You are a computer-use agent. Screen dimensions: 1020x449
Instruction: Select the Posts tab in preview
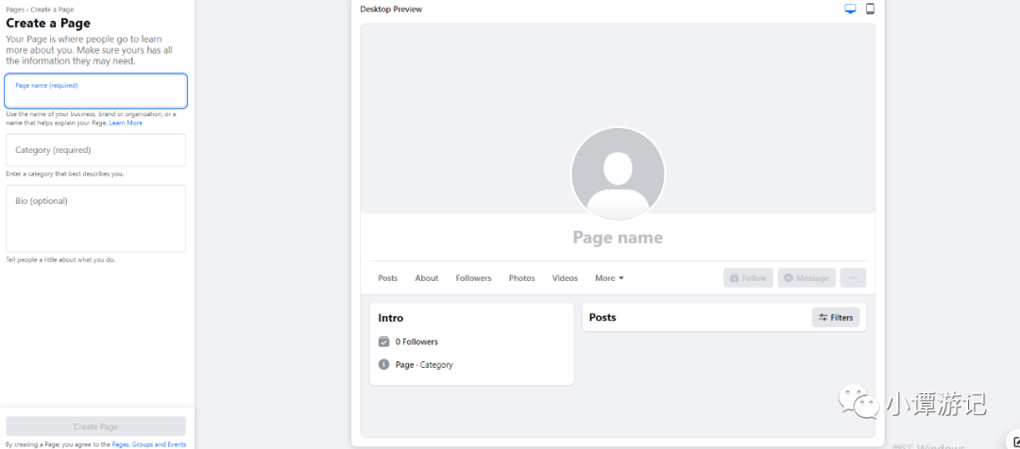pyautogui.click(x=388, y=278)
